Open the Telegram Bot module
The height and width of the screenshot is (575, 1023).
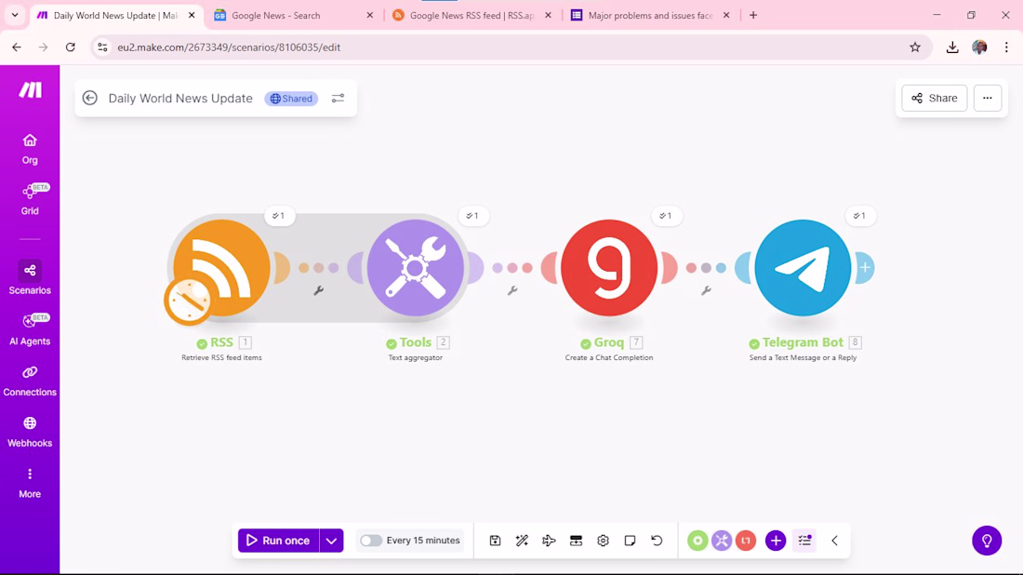pos(804,268)
